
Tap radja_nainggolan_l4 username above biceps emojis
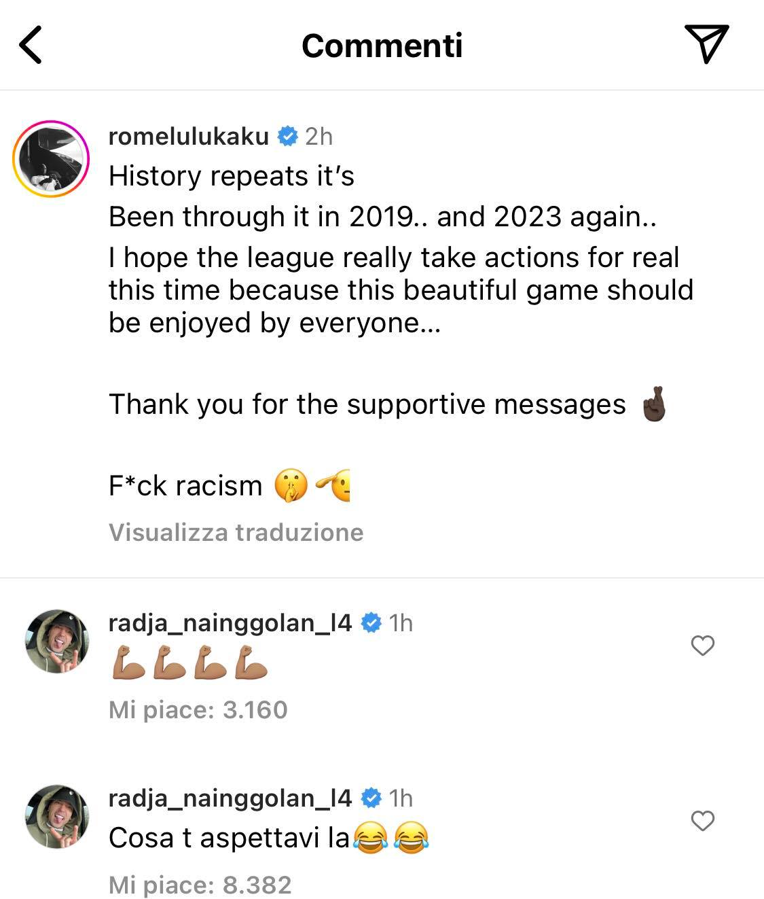[x=230, y=622]
